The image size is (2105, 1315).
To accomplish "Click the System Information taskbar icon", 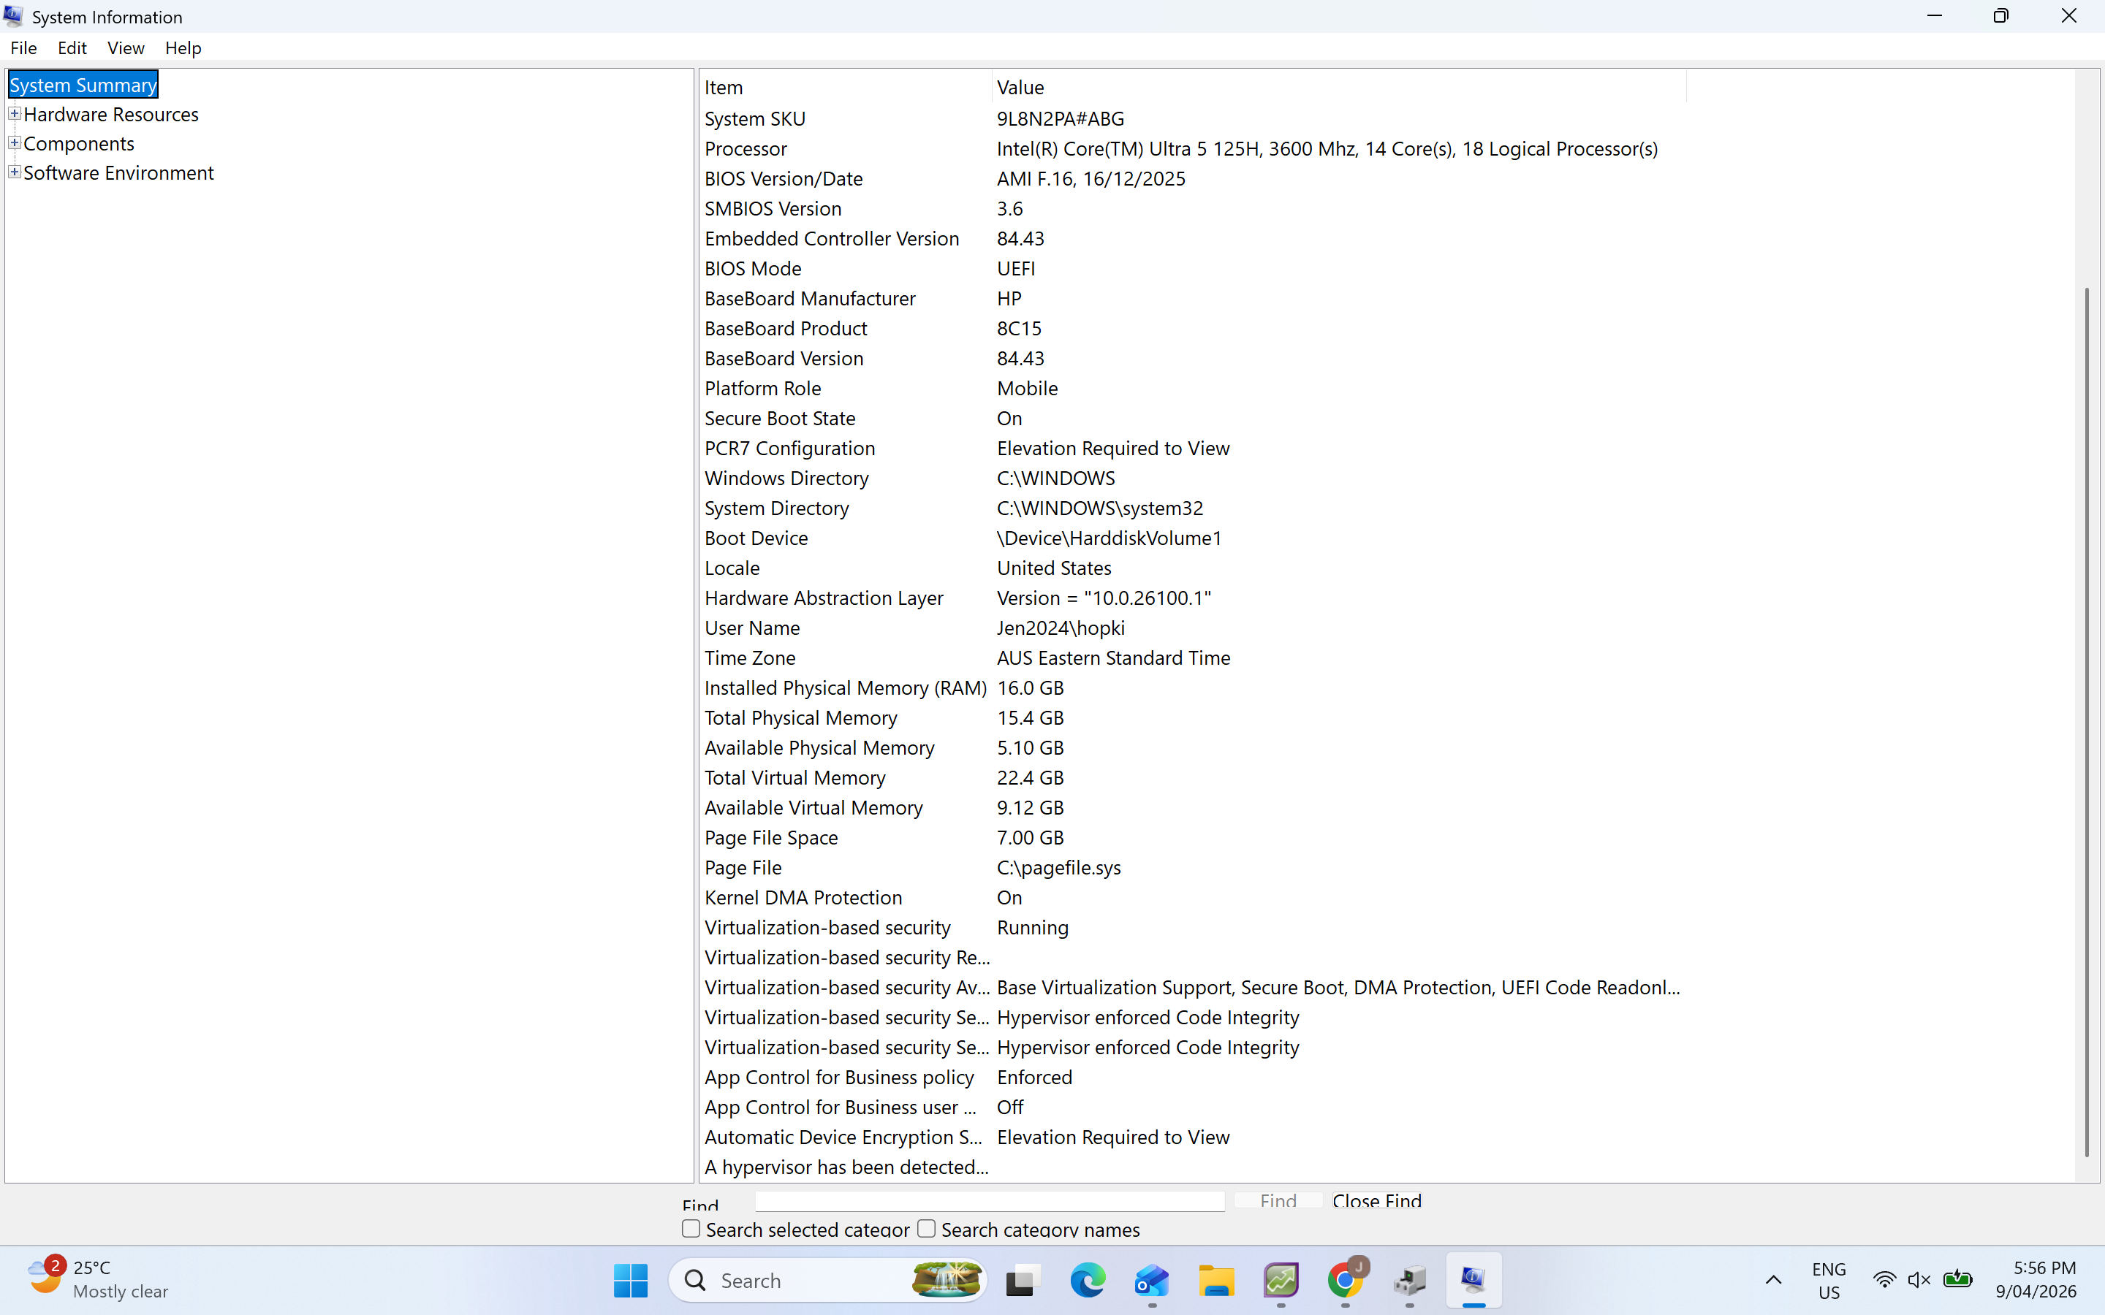I will [x=1473, y=1280].
